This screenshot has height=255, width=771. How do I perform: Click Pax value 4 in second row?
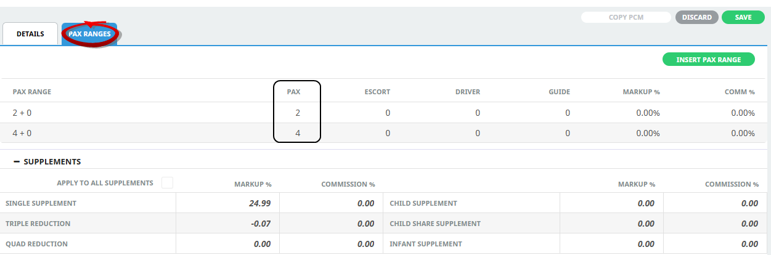[298, 133]
